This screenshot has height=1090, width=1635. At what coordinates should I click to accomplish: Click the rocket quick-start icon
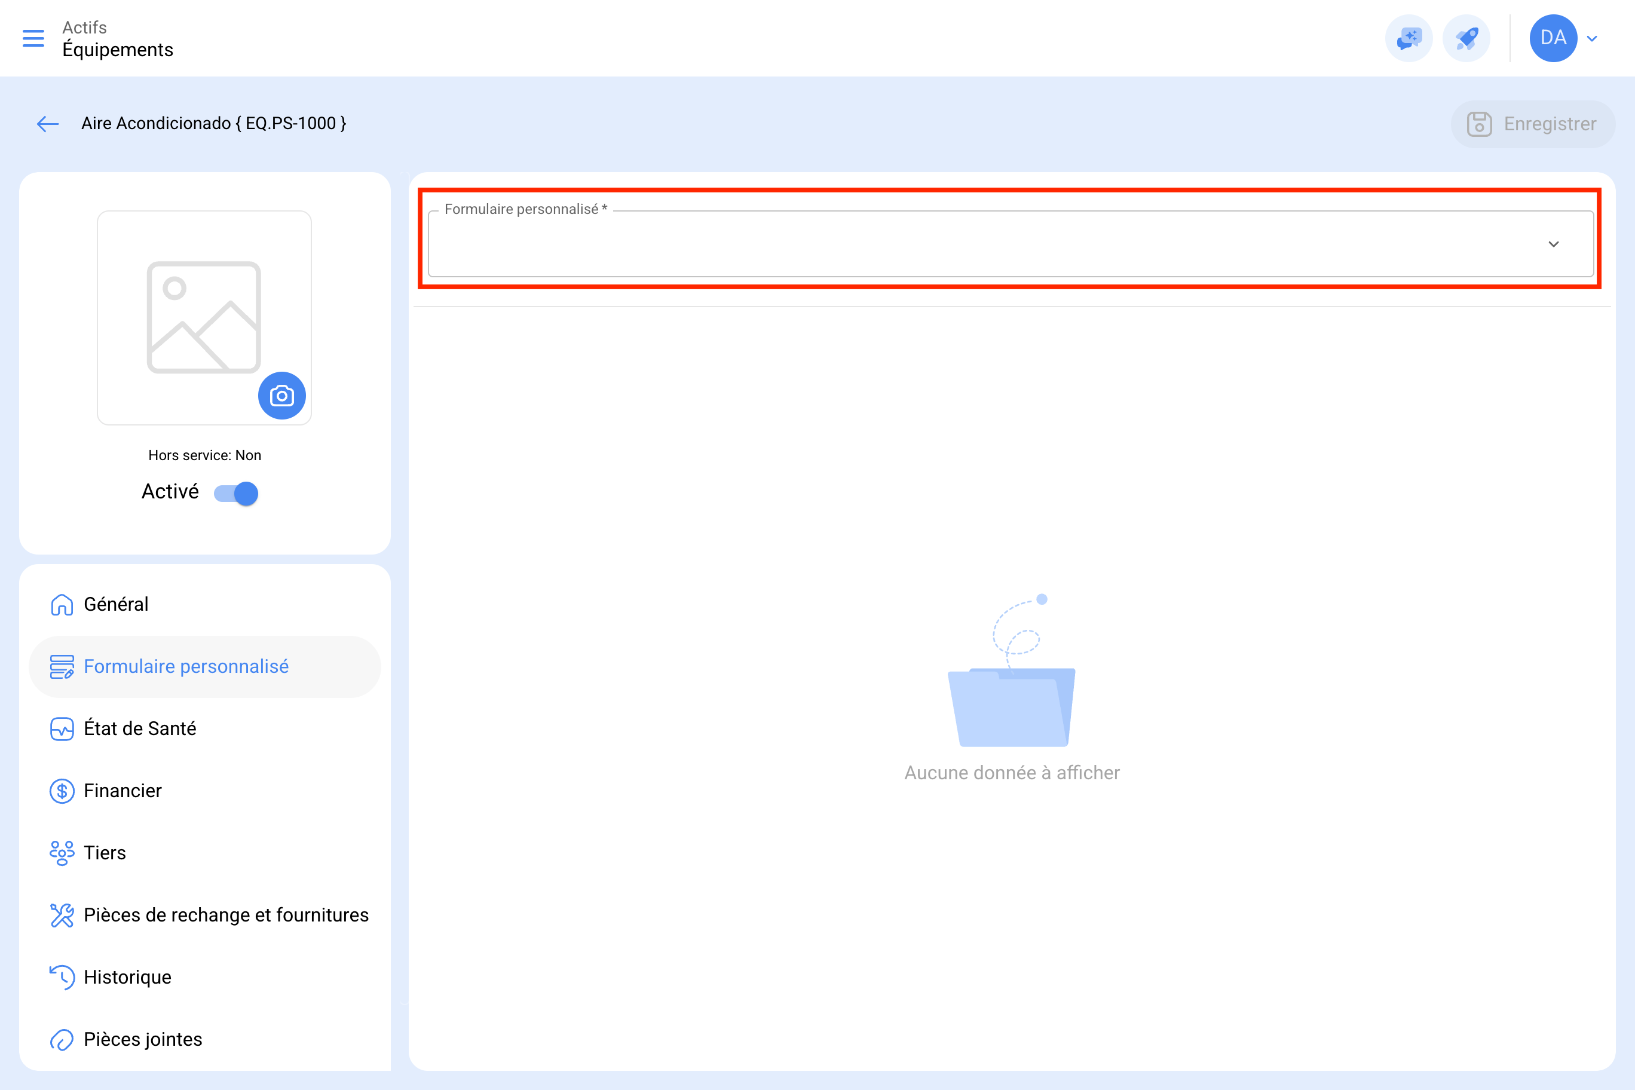[x=1466, y=38]
